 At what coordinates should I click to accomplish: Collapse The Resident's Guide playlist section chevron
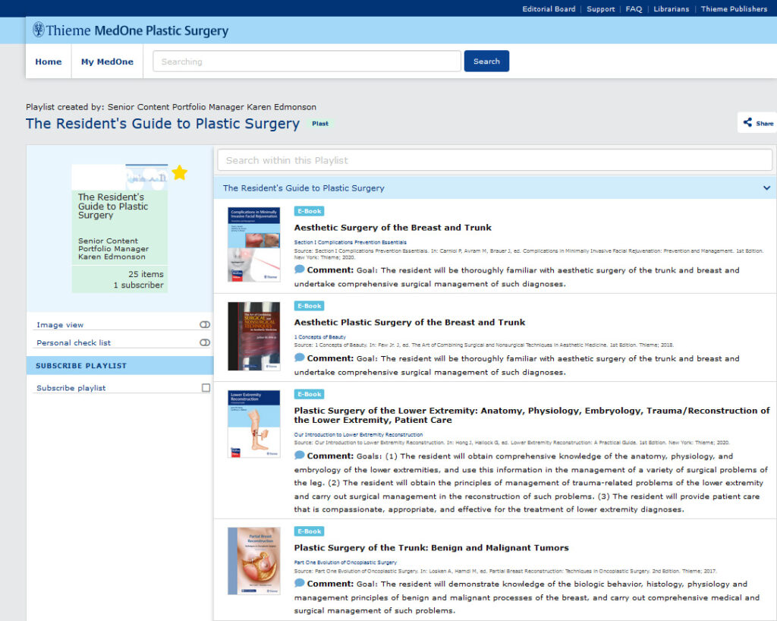[766, 188]
